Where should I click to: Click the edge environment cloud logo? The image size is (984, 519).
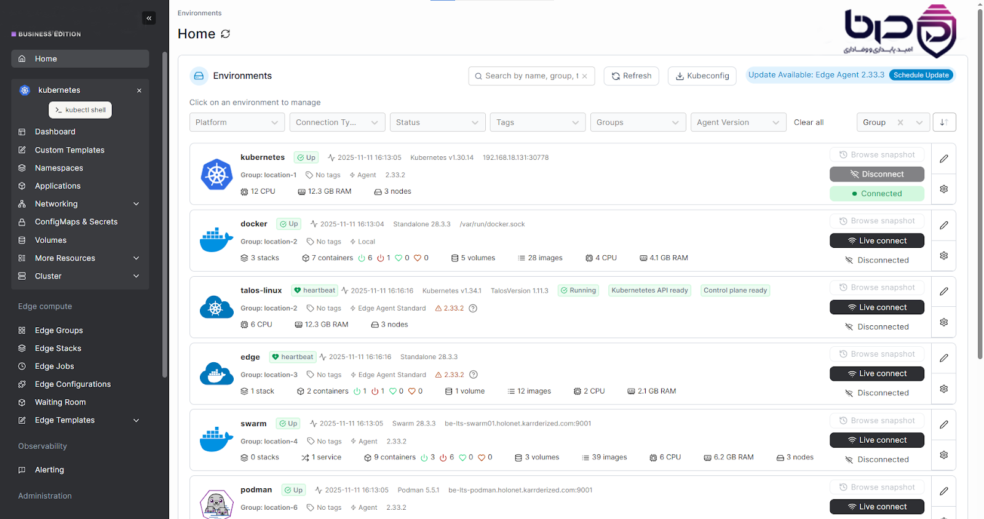tap(216, 373)
